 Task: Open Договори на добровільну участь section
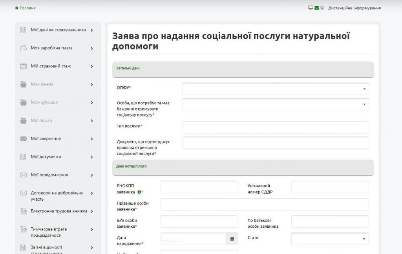coord(57,196)
